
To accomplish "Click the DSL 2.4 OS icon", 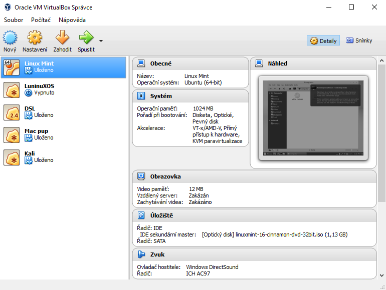I will [12, 112].
